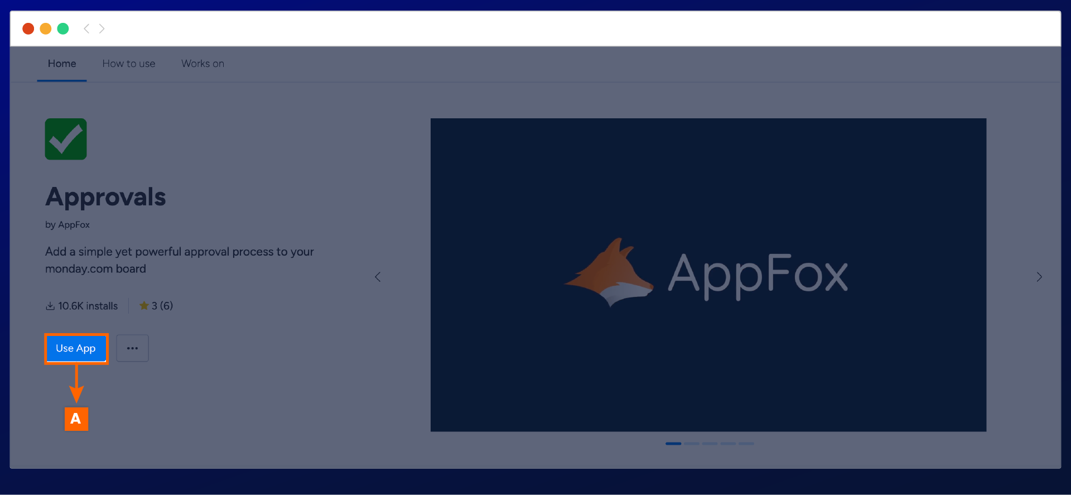Click the browser back arrow

(x=86, y=28)
